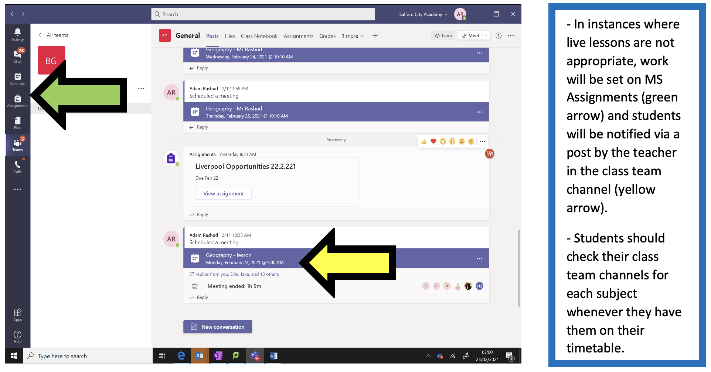Expand 37 replies thread link
The height and width of the screenshot is (372, 711).
pos(234,274)
